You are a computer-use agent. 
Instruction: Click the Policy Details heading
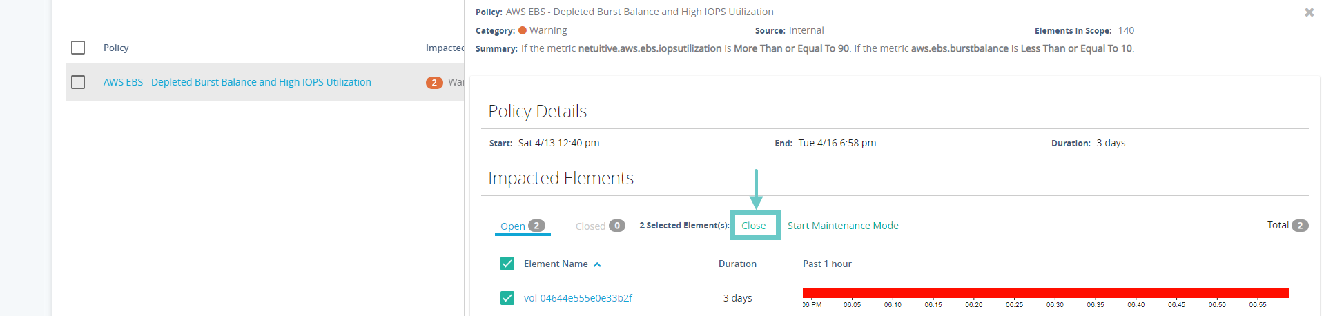(x=538, y=111)
